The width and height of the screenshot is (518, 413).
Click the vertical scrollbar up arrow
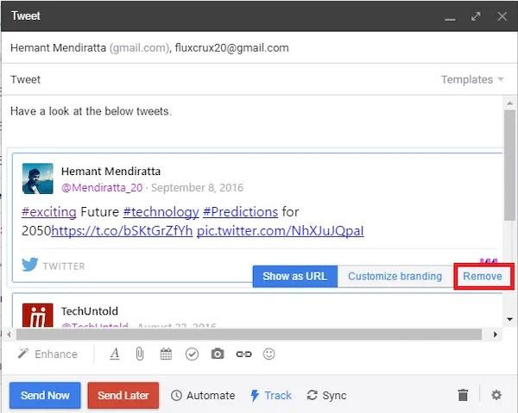[509, 103]
